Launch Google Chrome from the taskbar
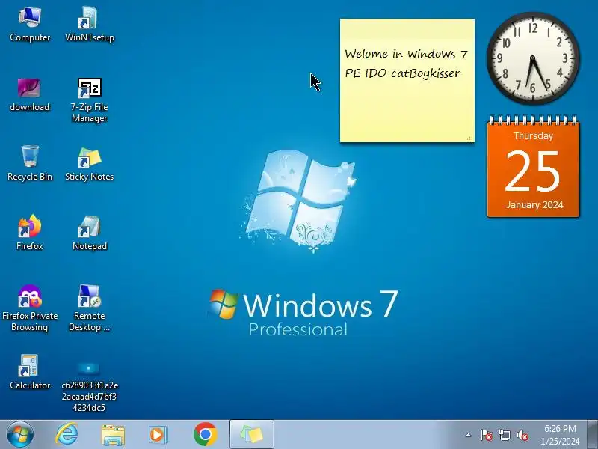 (205, 434)
